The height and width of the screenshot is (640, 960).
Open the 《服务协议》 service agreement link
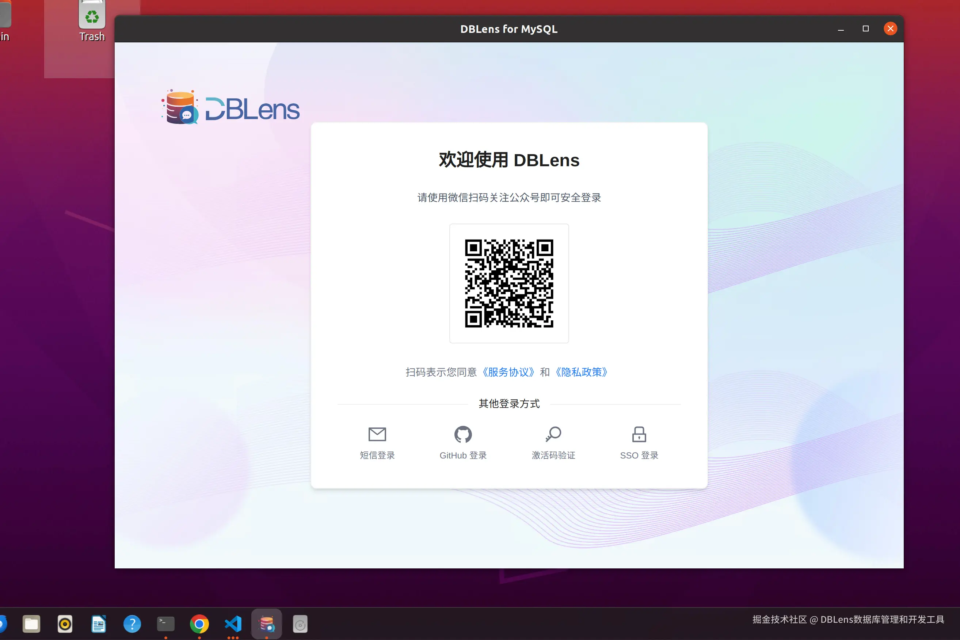(508, 372)
